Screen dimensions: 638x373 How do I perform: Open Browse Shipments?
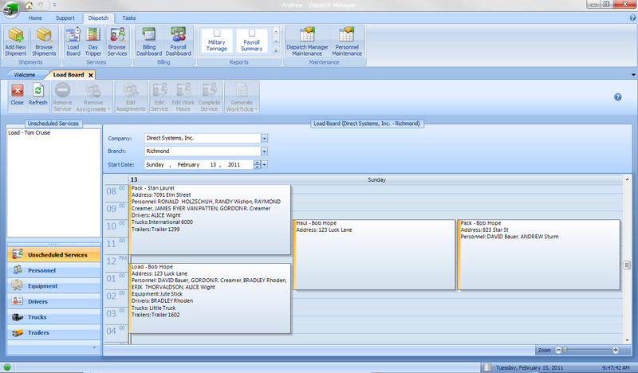click(44, 41)
